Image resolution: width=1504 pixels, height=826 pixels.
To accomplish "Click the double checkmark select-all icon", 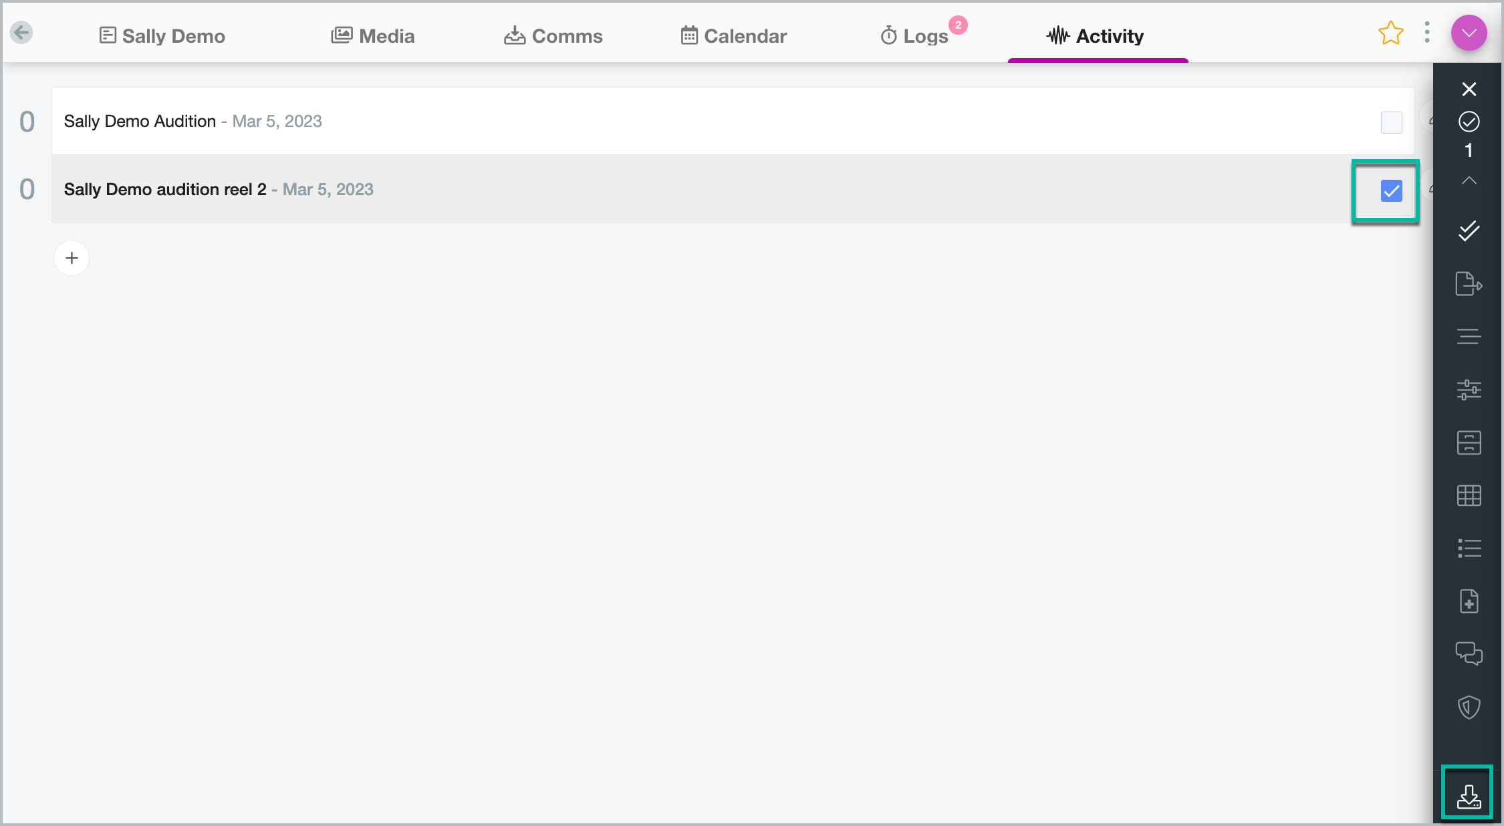I will pyautogui.click(x=1469, y=231).
